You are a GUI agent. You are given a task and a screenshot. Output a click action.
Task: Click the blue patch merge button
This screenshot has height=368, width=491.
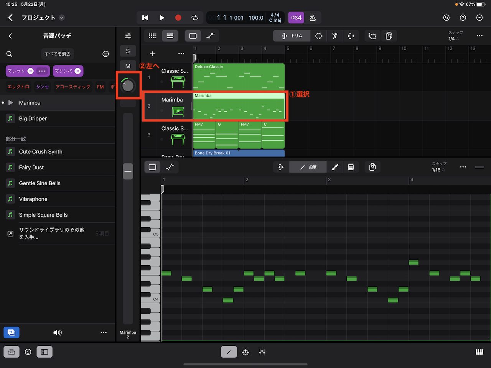pyautogui.click(x=12, y=332)
